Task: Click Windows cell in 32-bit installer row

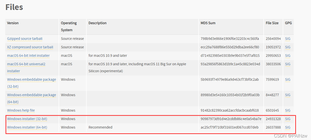Action: [x=68, y=119]
